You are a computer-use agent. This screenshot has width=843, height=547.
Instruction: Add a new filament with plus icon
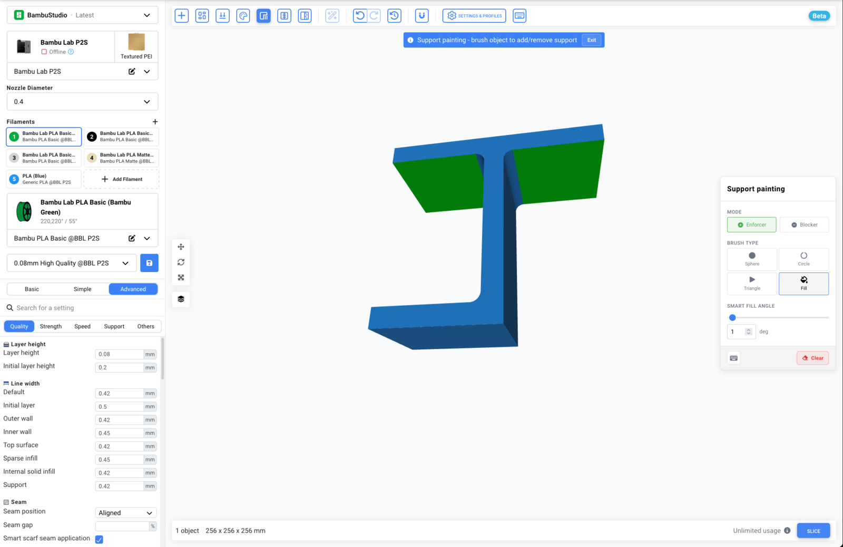pos(155,122)
